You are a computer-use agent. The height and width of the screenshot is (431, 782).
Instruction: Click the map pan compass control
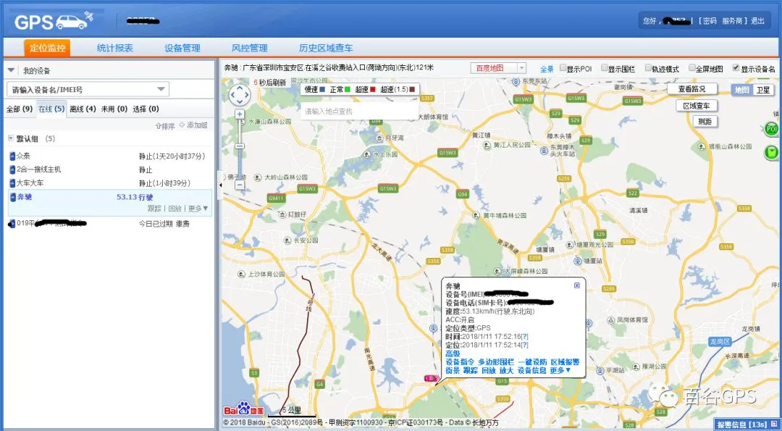pyautogui.click(x=240, y=95)
